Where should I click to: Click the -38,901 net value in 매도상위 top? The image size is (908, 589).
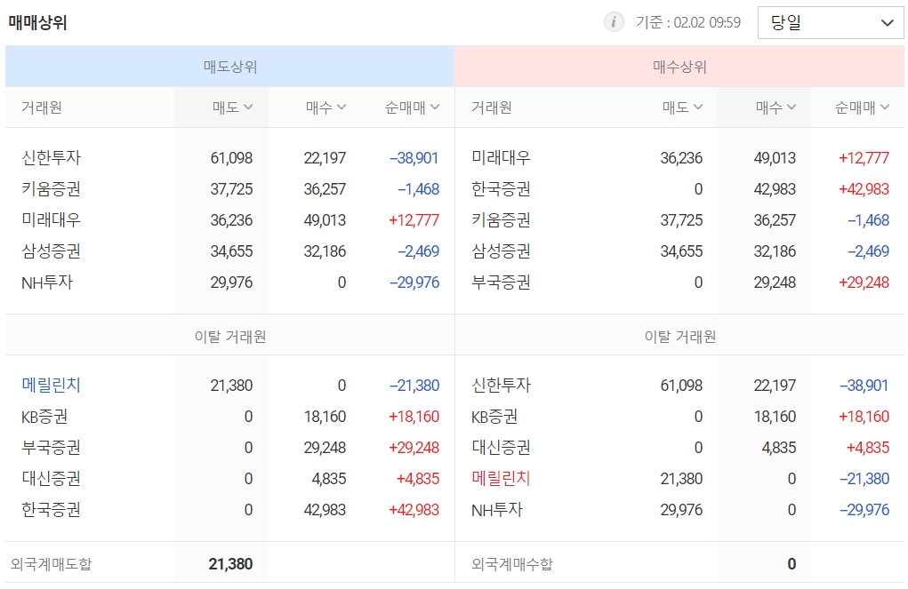point(414,158)
